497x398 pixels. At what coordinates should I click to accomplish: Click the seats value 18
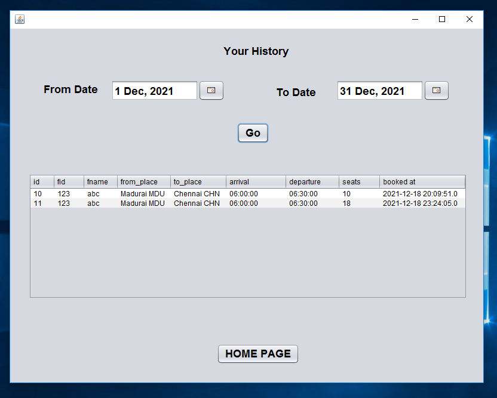[x=346, y=203]
